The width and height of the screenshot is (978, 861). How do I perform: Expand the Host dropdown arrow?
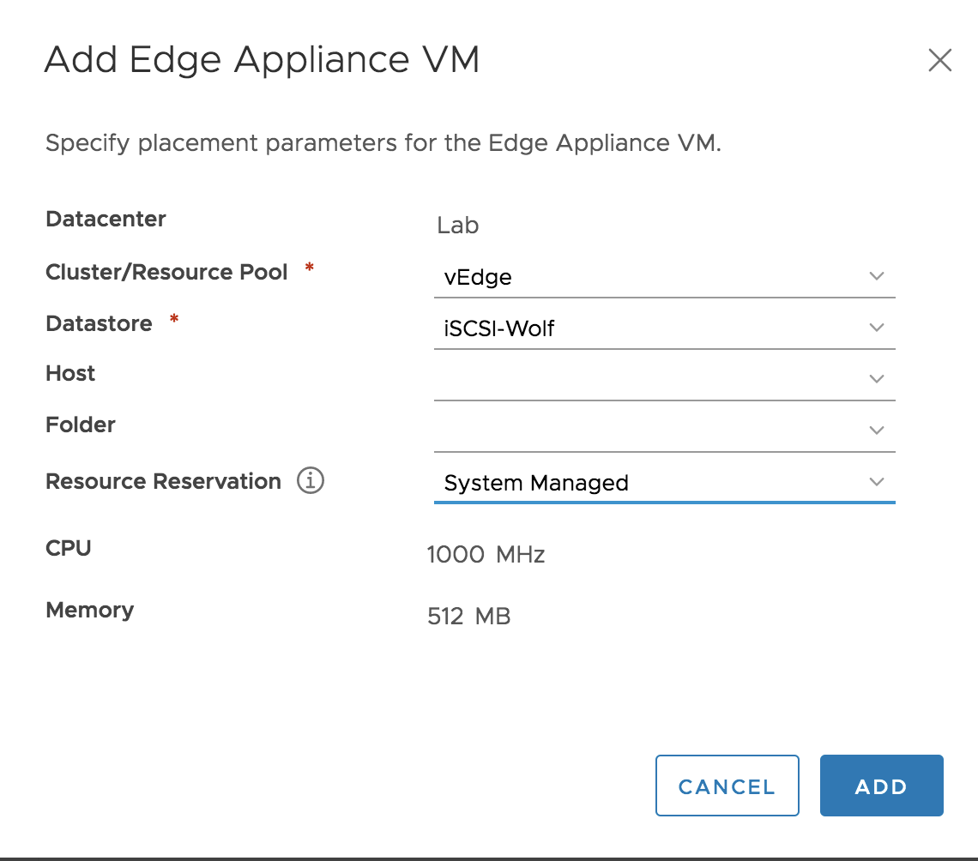(877, 378)
